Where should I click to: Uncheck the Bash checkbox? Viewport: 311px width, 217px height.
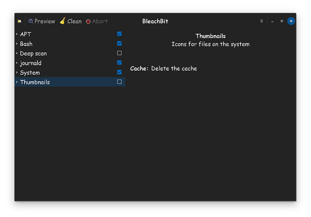click(x=119, y=43)
